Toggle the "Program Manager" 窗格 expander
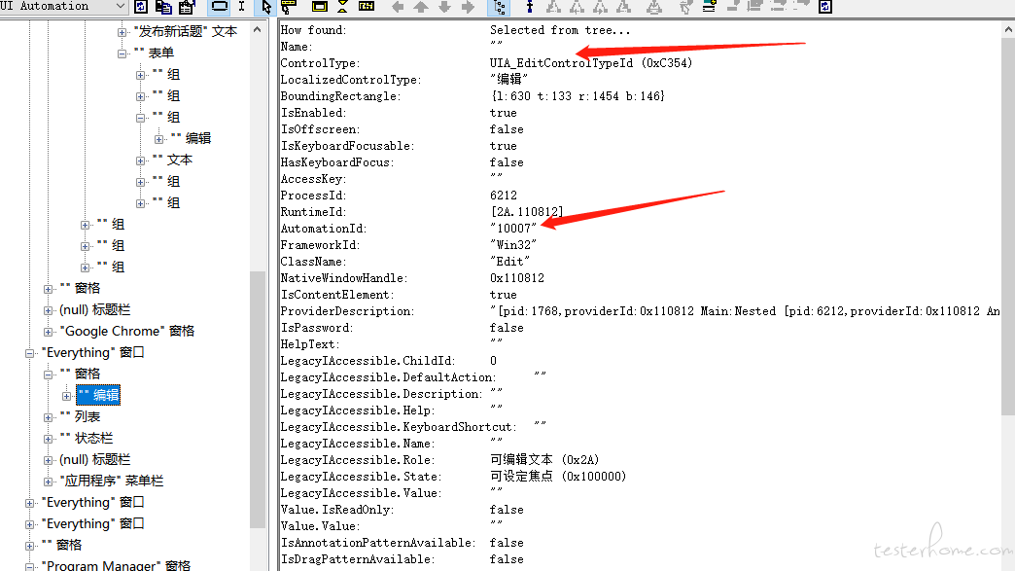 click(30, 566)
